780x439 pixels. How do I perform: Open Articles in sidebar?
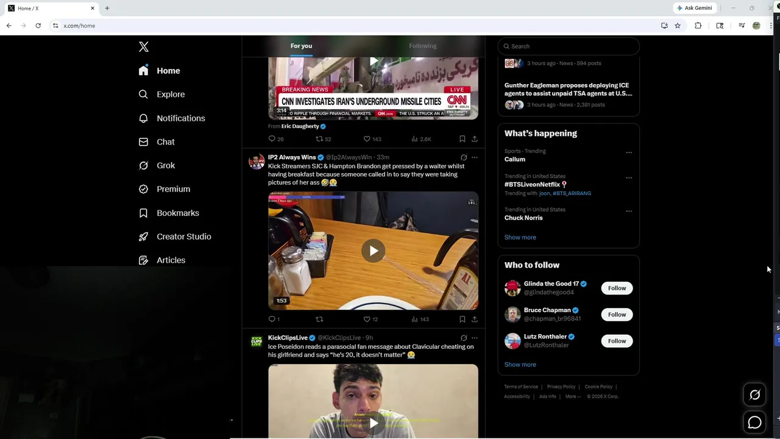162,260
